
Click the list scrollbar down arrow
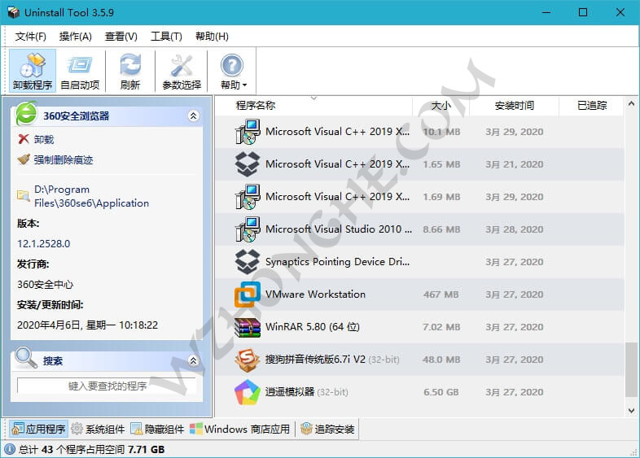coord(631,410)
